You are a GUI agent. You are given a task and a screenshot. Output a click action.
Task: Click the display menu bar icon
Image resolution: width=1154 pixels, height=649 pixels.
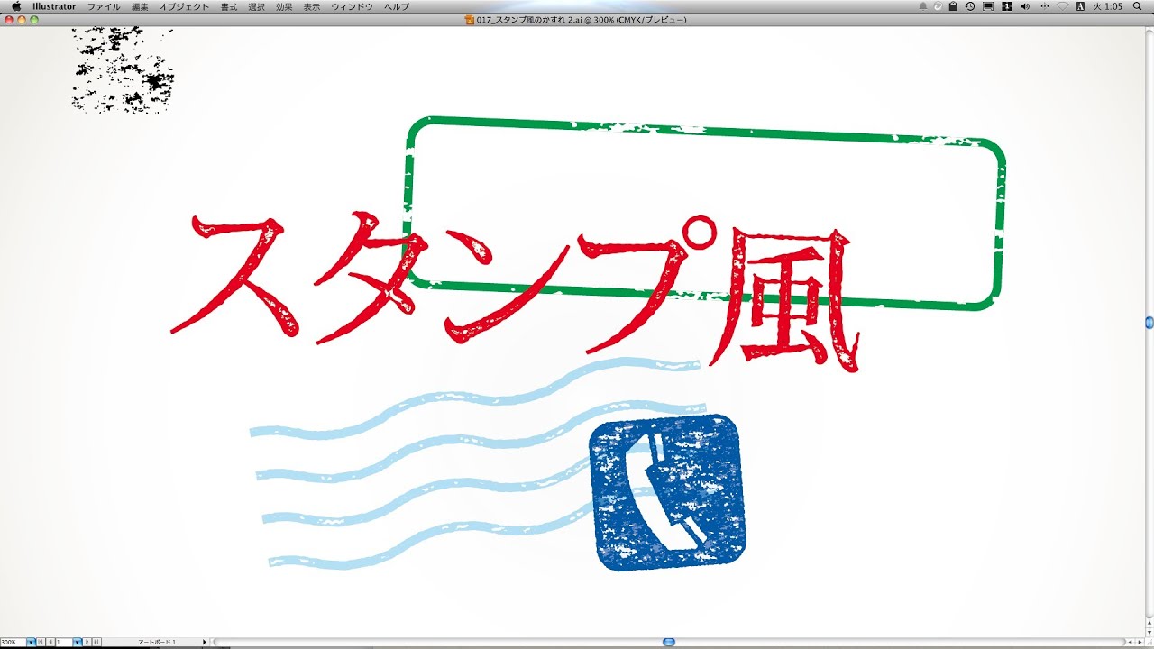(x=988, y=6)
